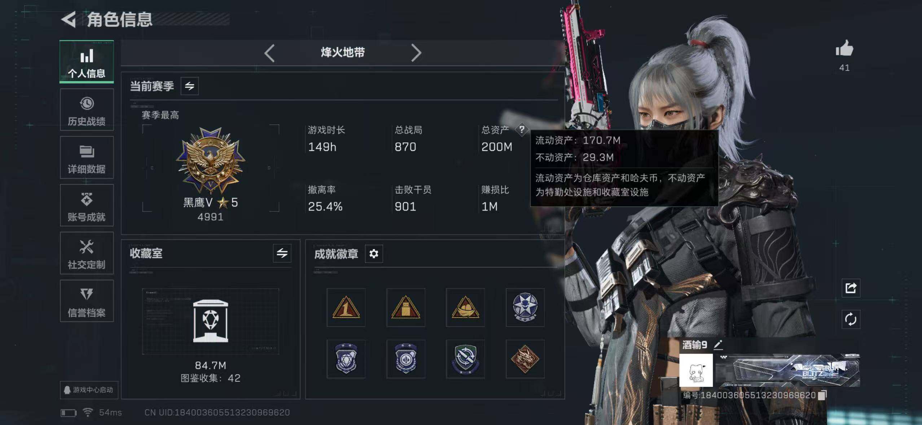Select the 账号成就 sidebar tab
Viewport: 922px width, 425px height.
point(87,205)
